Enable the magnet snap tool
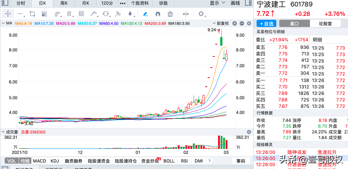Screen dimensions: 348x169 click(158, 14)
